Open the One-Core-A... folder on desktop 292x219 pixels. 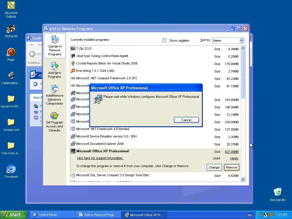coord(11,148)
